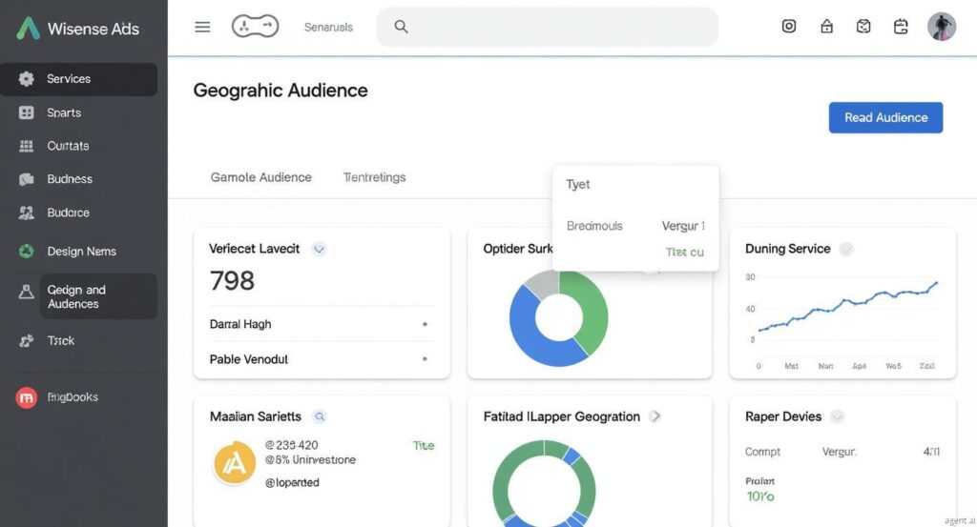Click inside the top search field
977x527 pixels.
click(553, 27)
